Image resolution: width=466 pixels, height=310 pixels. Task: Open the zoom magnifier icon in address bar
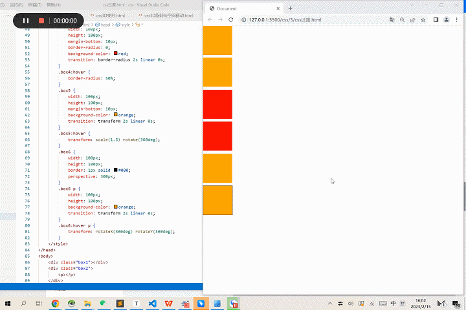tap(402, 20)
